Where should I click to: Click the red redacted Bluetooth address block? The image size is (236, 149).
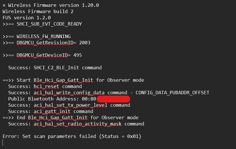pyautogui.click(x=113, y=99)
